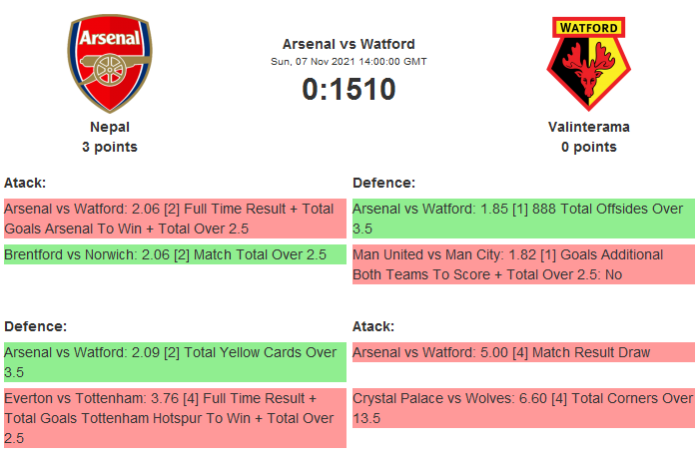Screen dimensions: 699x459
Task: Select the Crystal Palace vs Wolves corners bet
Action: (x=522, y=408)
